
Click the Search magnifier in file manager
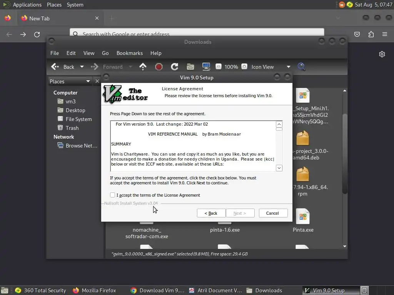point(302,67)
